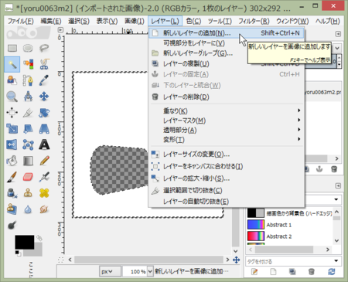
Task: Select the Eraser tool
Action: (28, 177)
